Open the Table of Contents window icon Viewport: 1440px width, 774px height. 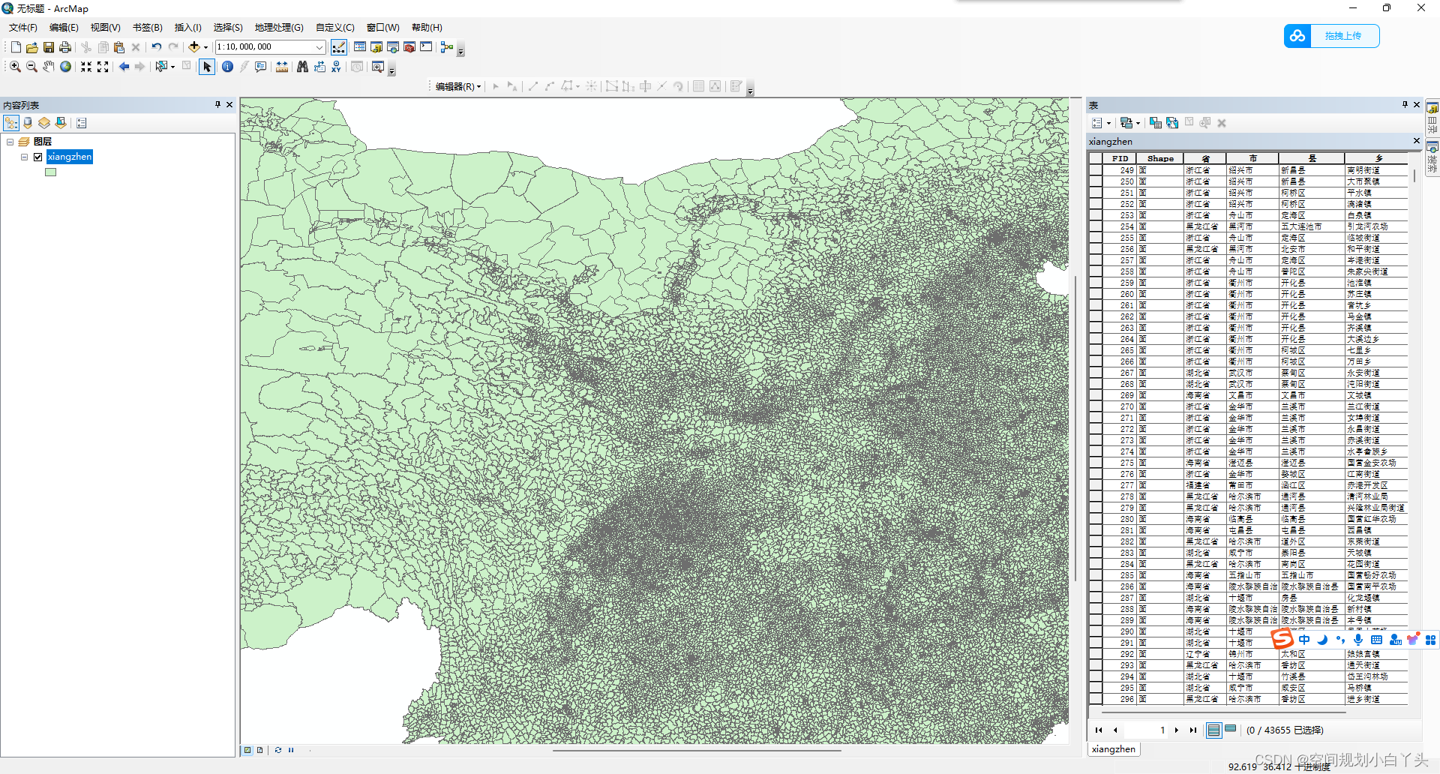click(360, 47)
